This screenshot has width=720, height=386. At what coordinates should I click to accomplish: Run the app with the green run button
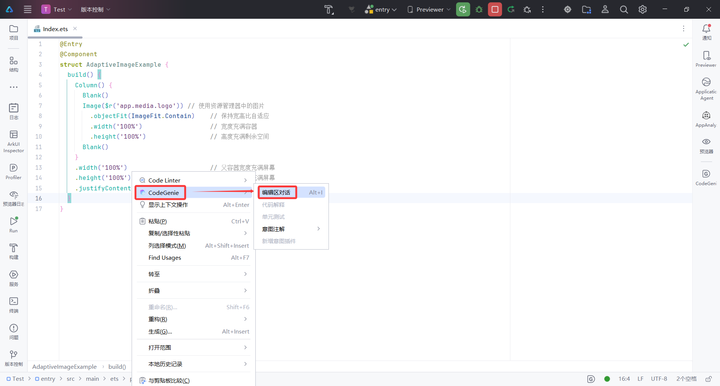[463, 9]
